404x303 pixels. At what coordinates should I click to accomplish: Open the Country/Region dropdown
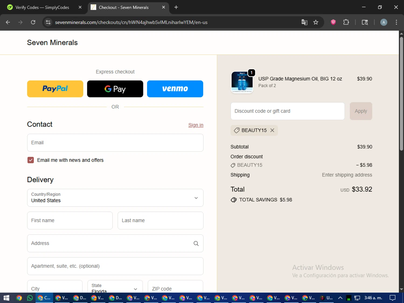[115, 198]
